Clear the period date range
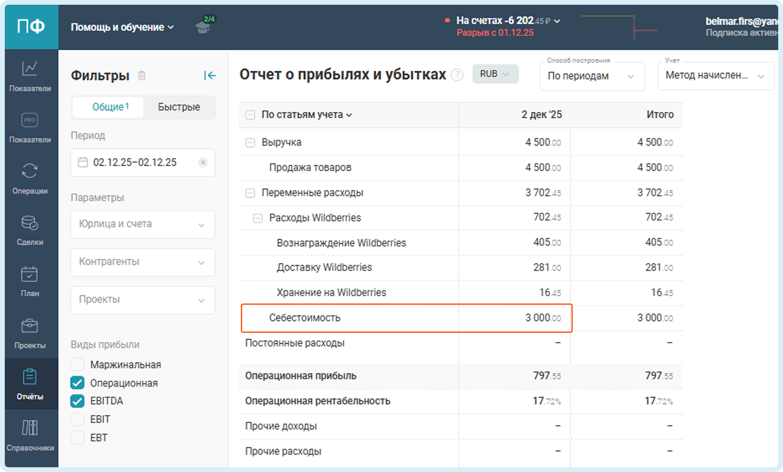 click(x=203, y=163)
